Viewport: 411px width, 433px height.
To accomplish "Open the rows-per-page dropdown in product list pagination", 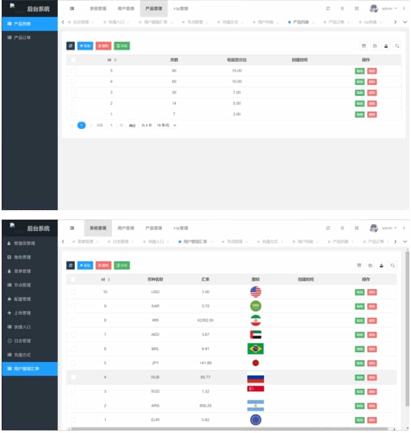I will point(167,125).
